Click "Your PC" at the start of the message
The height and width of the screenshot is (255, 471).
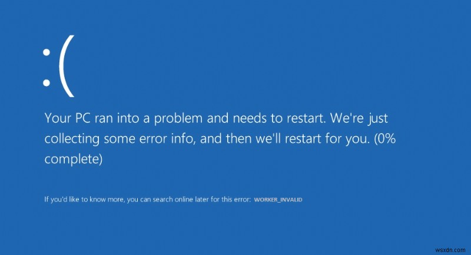(x=68, y=118)
